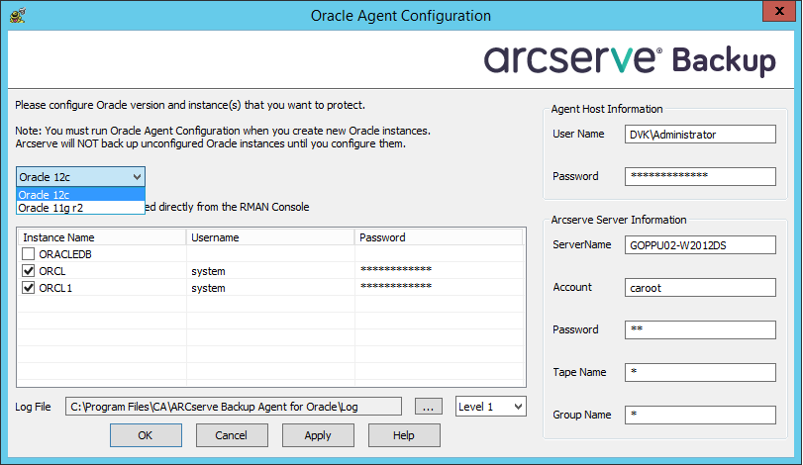This screenshot has height=465, width=803.
Task: Click the Password column header in instance list
Action: pos(439,237)
